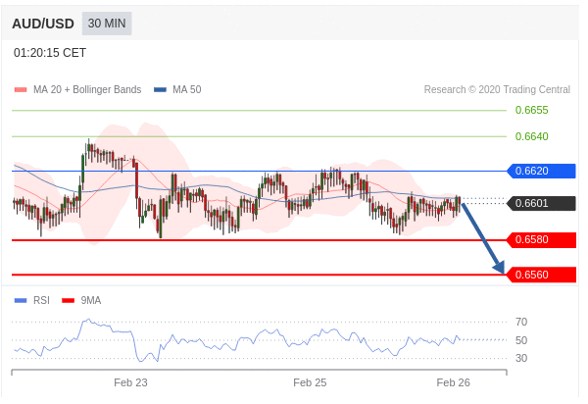Click the red 9MA legend swatch
The image size is (588, 404).
click(x=68, y=300)
